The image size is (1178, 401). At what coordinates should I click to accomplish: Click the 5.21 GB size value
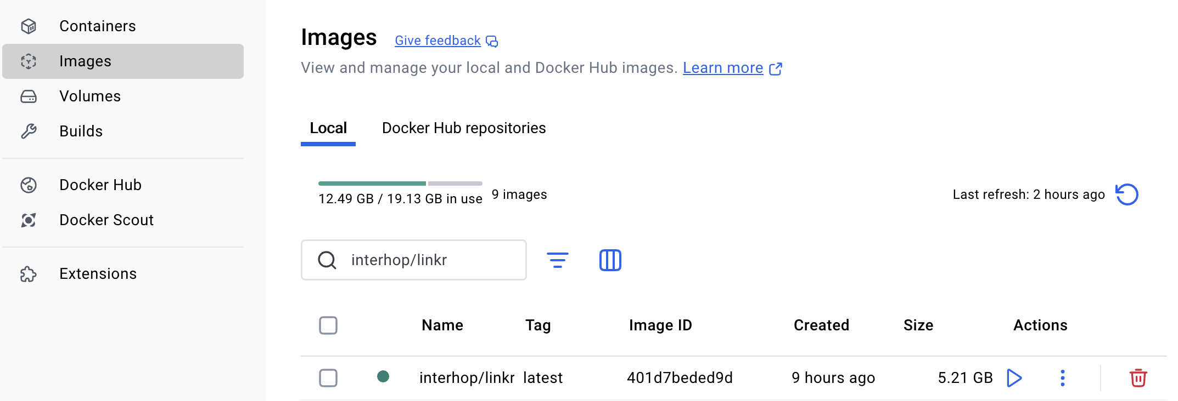tap(966, 378)
